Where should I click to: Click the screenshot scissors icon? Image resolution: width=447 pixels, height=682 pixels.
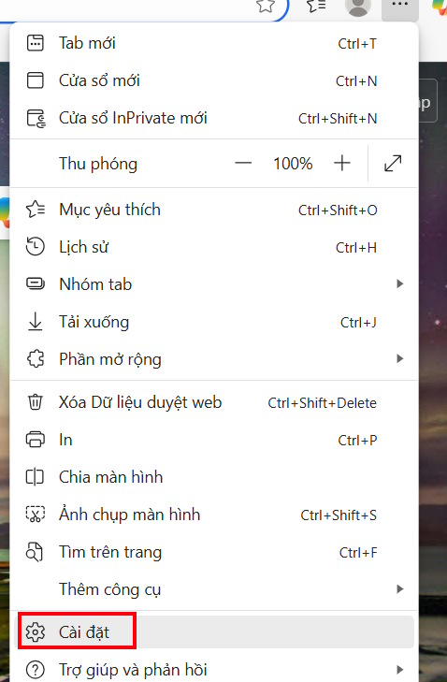pyautogui.click(x=36, y=515)
